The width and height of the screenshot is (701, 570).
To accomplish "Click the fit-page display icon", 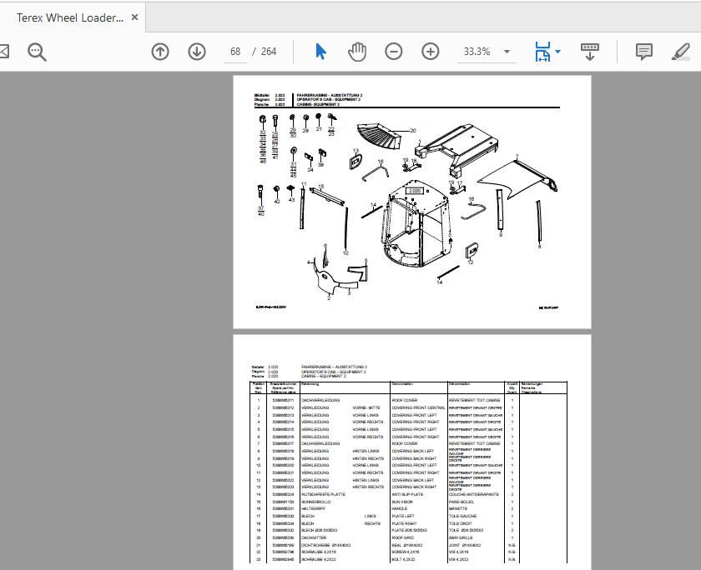I will tap(543, 51).
